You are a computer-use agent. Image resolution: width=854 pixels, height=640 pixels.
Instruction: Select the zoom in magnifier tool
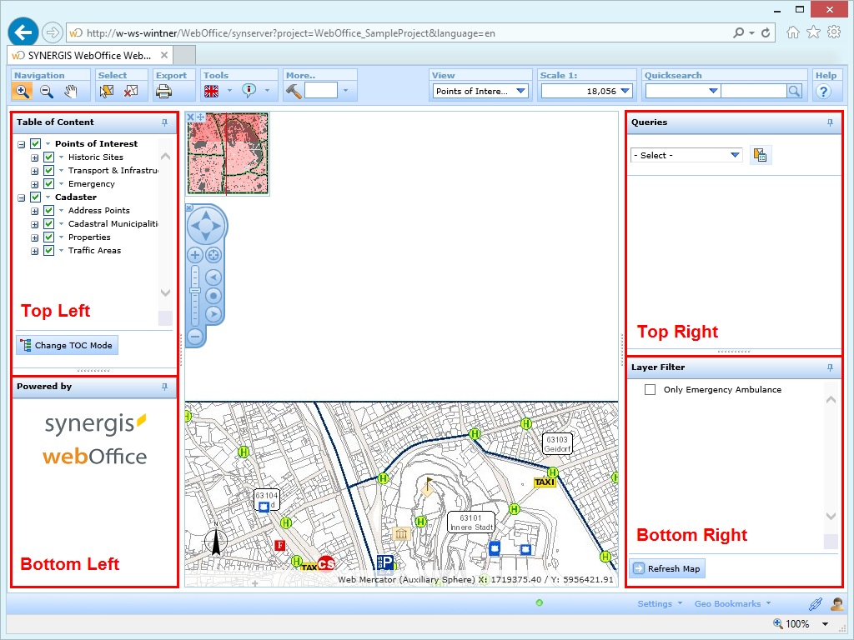point(23,91)
